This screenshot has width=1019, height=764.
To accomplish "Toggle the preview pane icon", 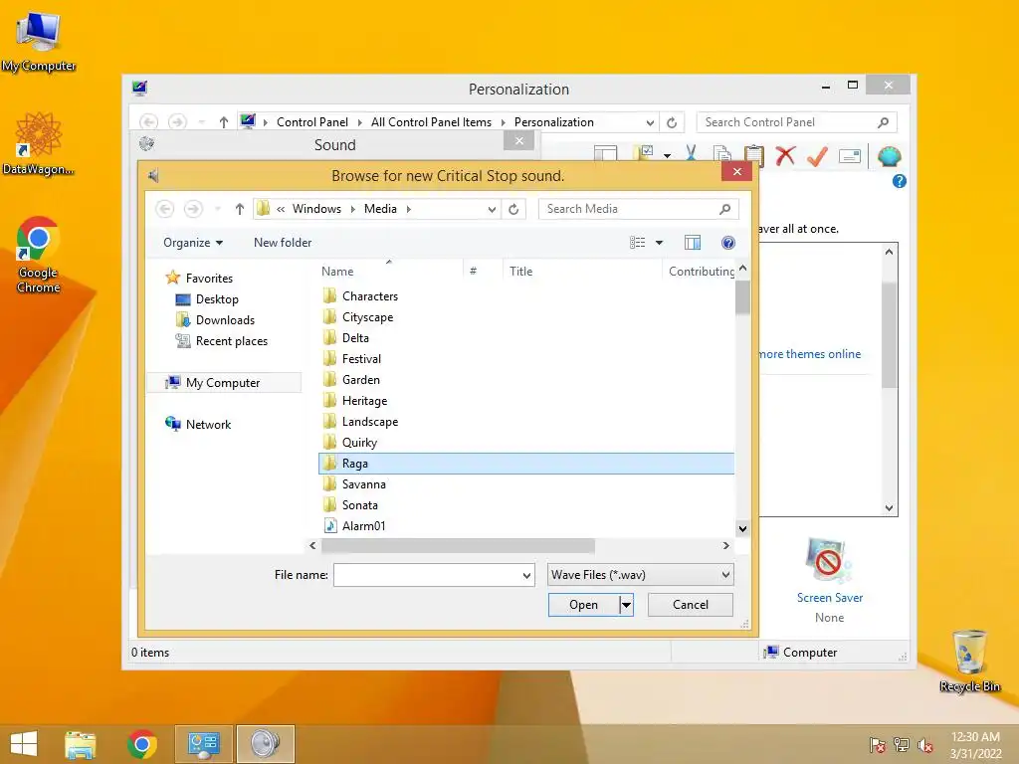I will coord(693,243).
